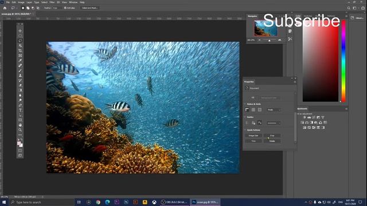Add a Vibrance adjustment

pyautogui.click(x=323, y=117)
